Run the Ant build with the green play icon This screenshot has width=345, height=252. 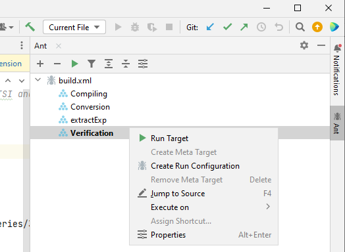tap(74, 64)
